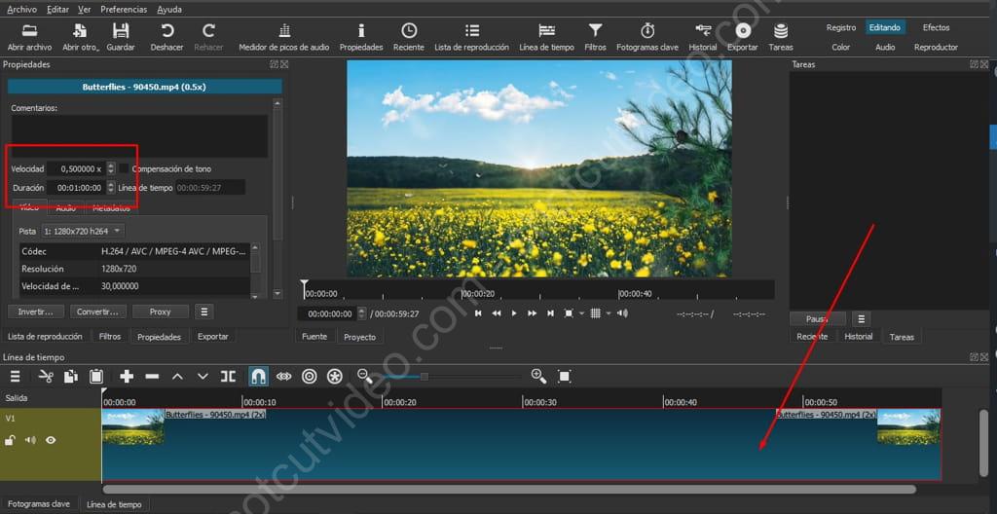The image size is (997, 514).
Task: Toggle ripple trim and drop button
Action: tap(283, 377)
